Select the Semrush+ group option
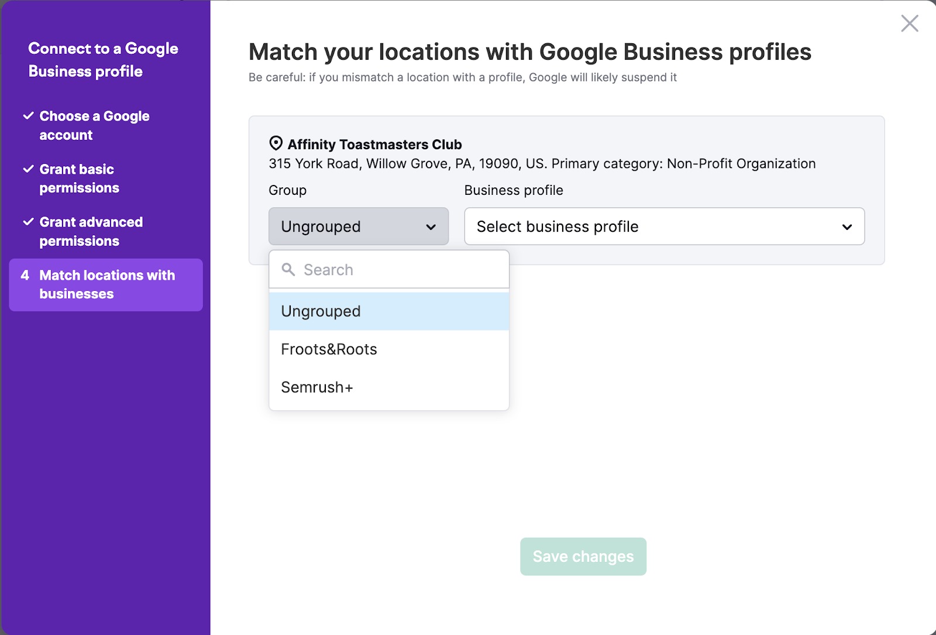This screenshot has height=635, width=936. (316, 387)
